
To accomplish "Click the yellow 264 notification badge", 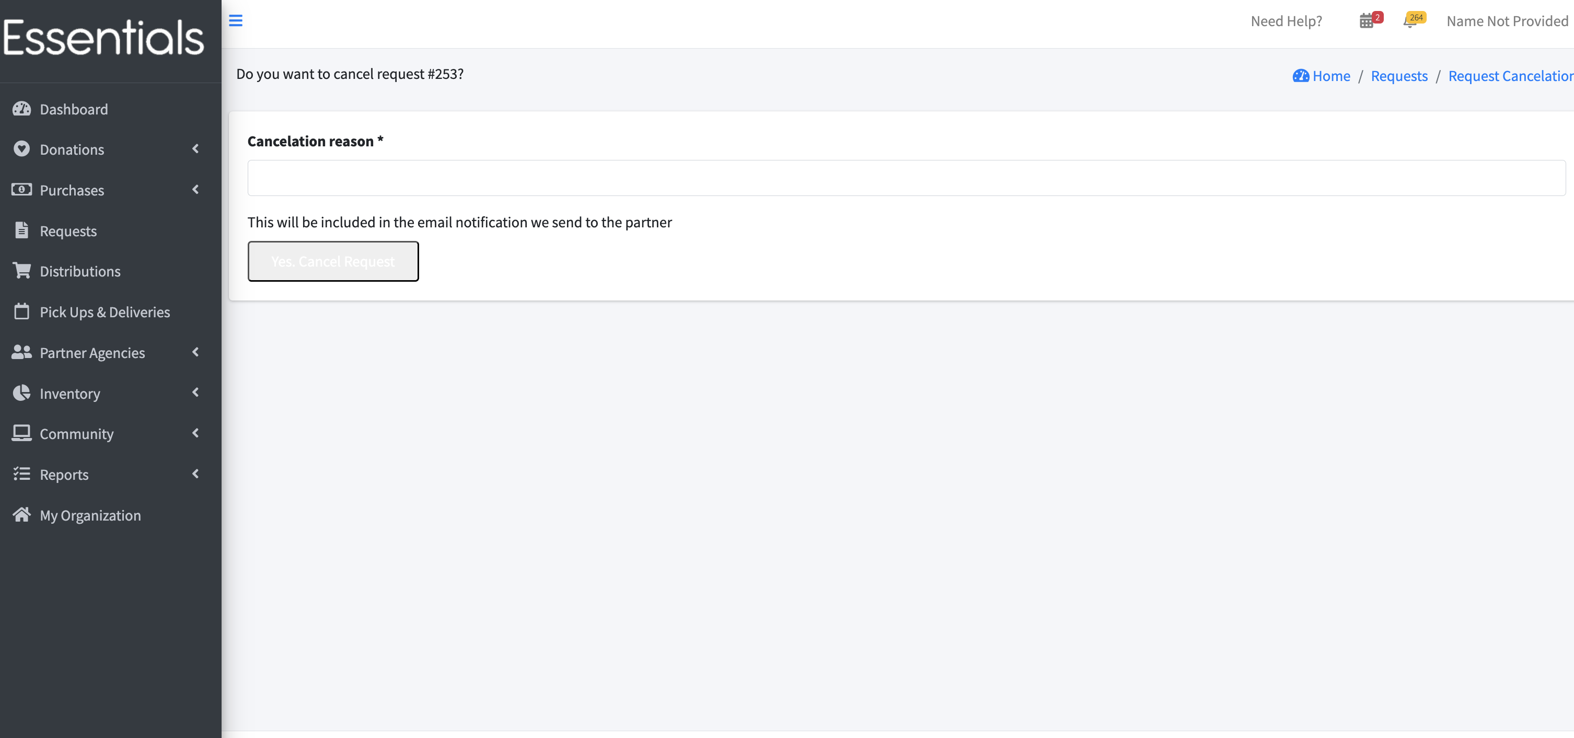I will [x=1416, y=17].
